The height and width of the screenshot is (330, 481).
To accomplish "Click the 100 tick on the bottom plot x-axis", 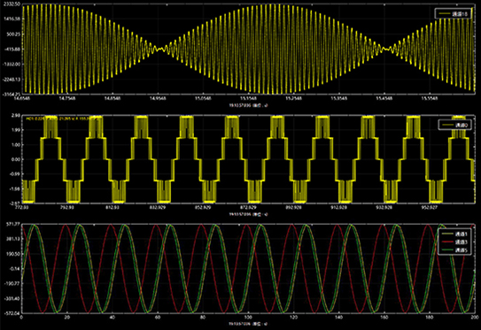I will [248, 317].
